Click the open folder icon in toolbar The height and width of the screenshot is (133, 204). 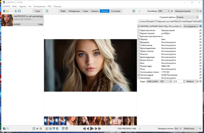(x=8, y=11)
